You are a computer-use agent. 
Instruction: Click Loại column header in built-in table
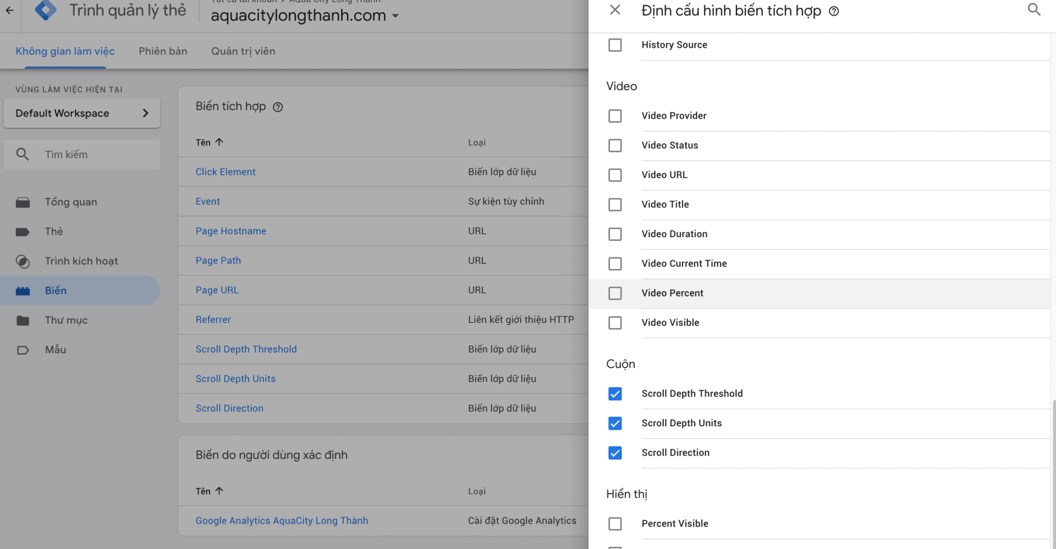click(x=477, y=142)
